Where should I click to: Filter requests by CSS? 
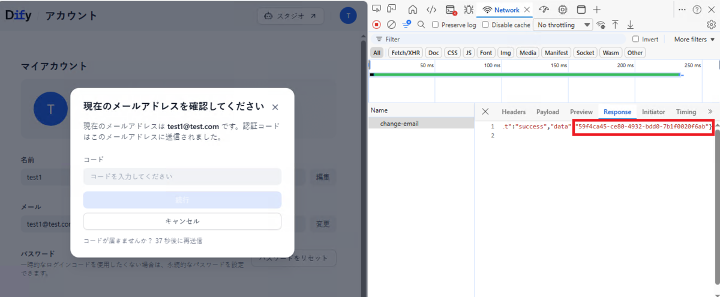pos(452,53)
